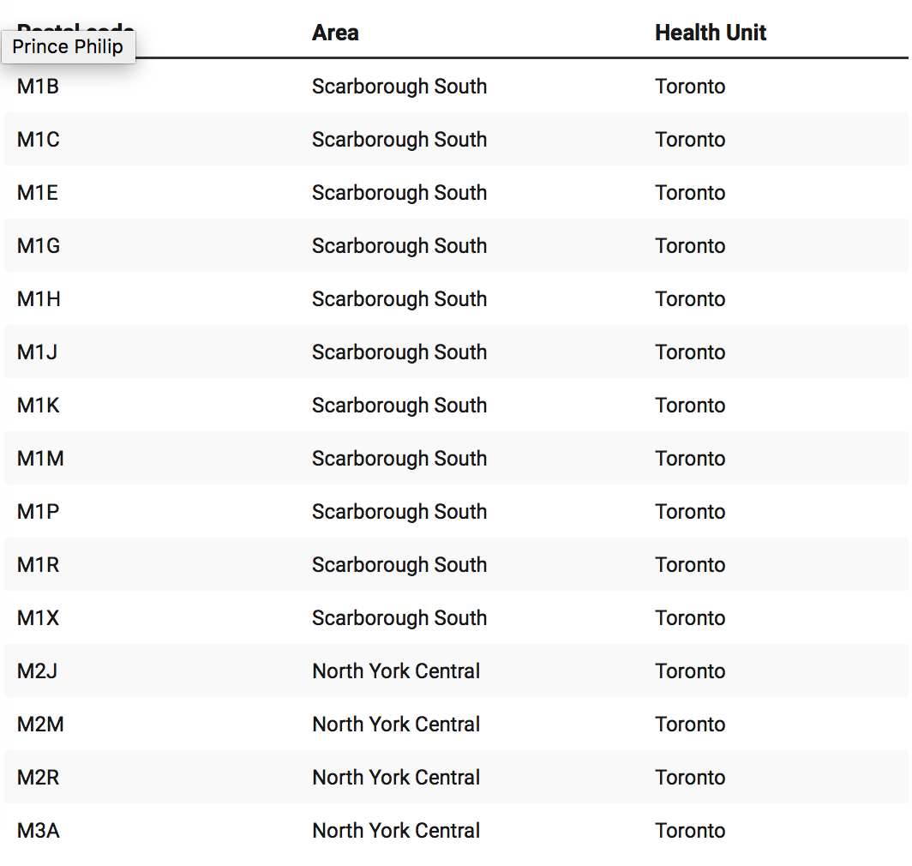
Task: Select the M3A postal code cell
Action: (39, 831)
